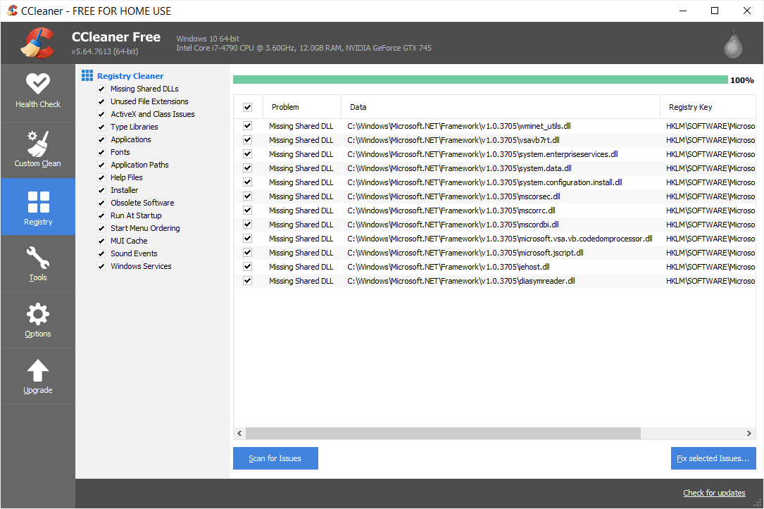Image resolution: width=764 pixels, height=509 pixels.
Task: Uncheck ActiveX and Class Issues
Action: (x=101, y=115)
